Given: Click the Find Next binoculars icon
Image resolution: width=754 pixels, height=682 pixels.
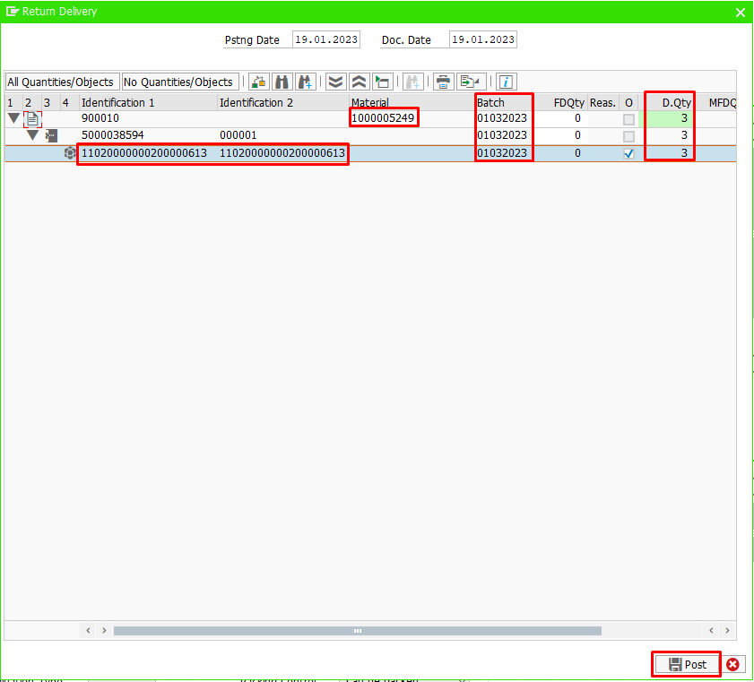Looking at the screenshot, I should pos(305,82).
